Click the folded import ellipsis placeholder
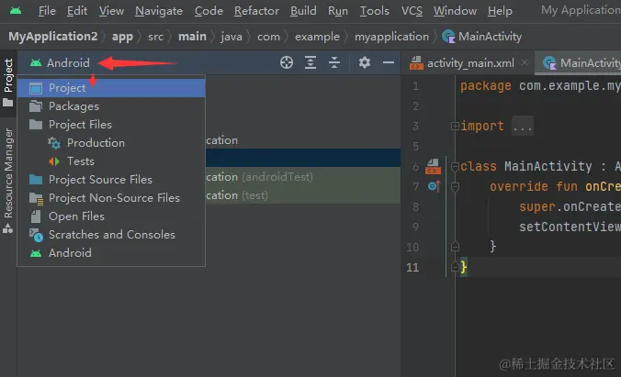The height and width of the screenshot is (377, 621). click(523, 127)
